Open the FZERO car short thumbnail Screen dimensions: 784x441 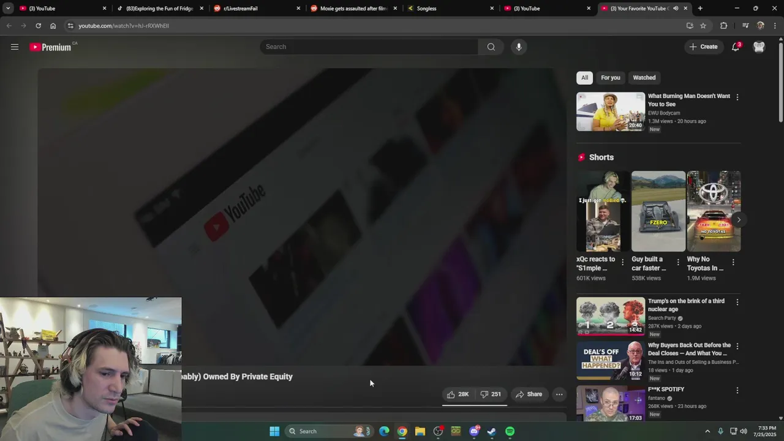658,211
